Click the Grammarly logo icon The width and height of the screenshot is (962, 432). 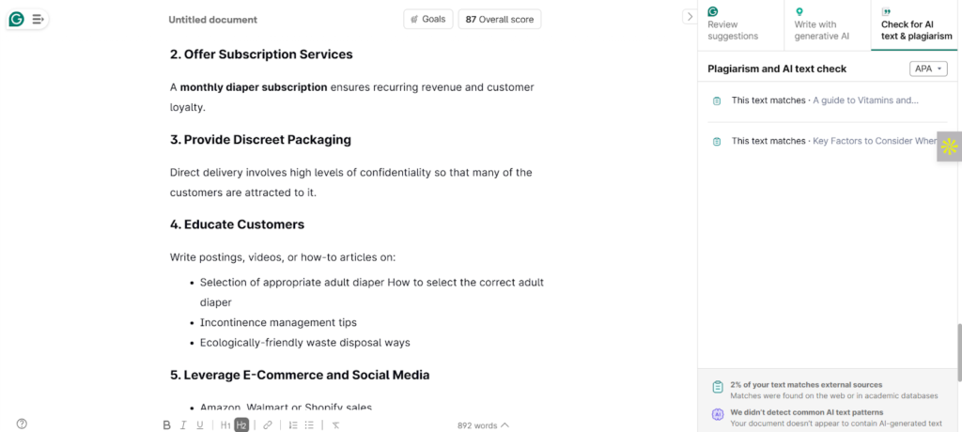click(x=16, y=19)
